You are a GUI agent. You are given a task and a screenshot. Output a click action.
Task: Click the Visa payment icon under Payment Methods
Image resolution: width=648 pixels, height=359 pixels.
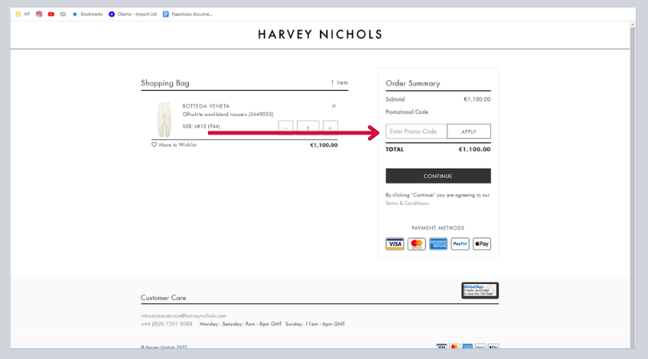[395, 244]
